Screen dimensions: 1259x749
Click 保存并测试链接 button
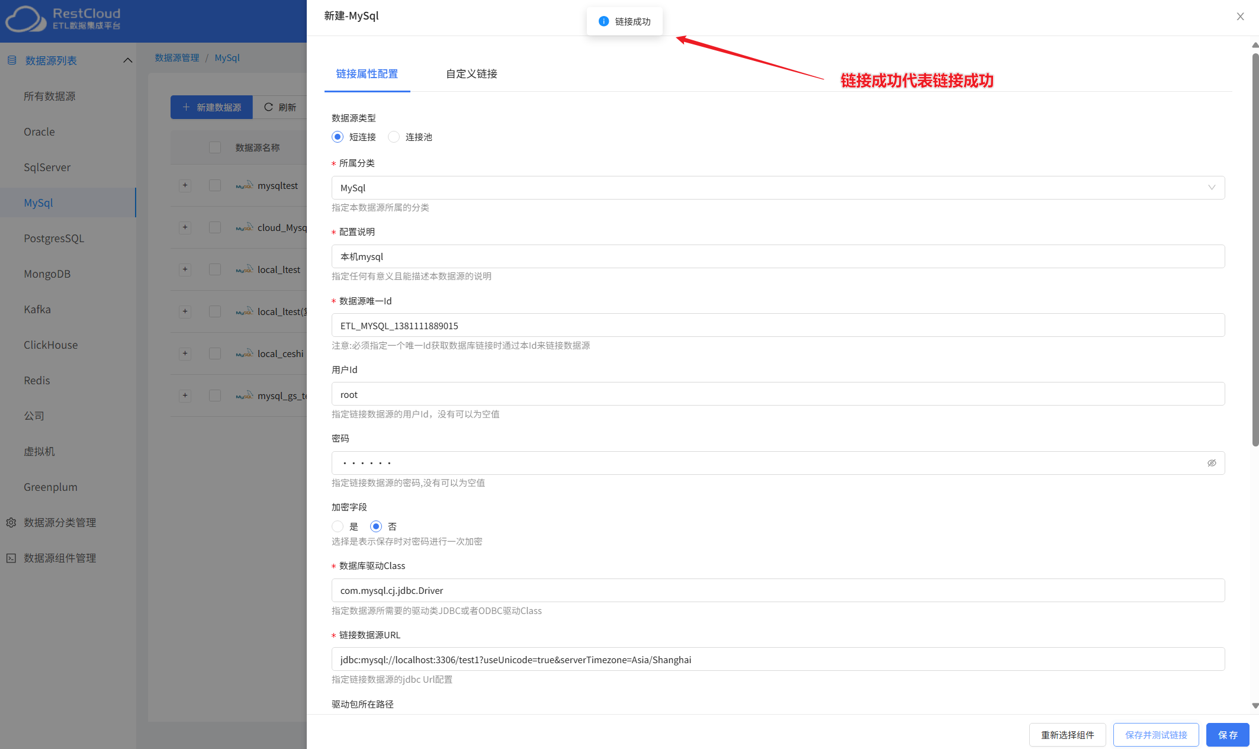[x=1156, y=735]
